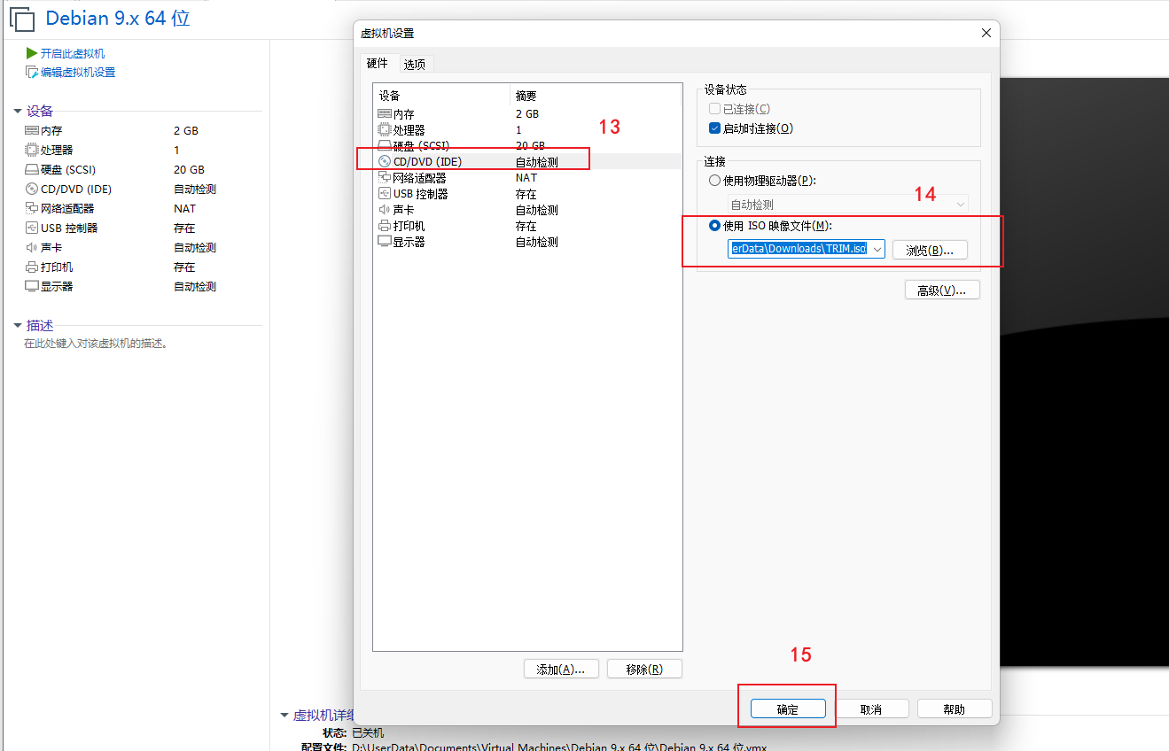
Task: Select the 内存 memory icon in the dialog device list
Action: (384, 114)
